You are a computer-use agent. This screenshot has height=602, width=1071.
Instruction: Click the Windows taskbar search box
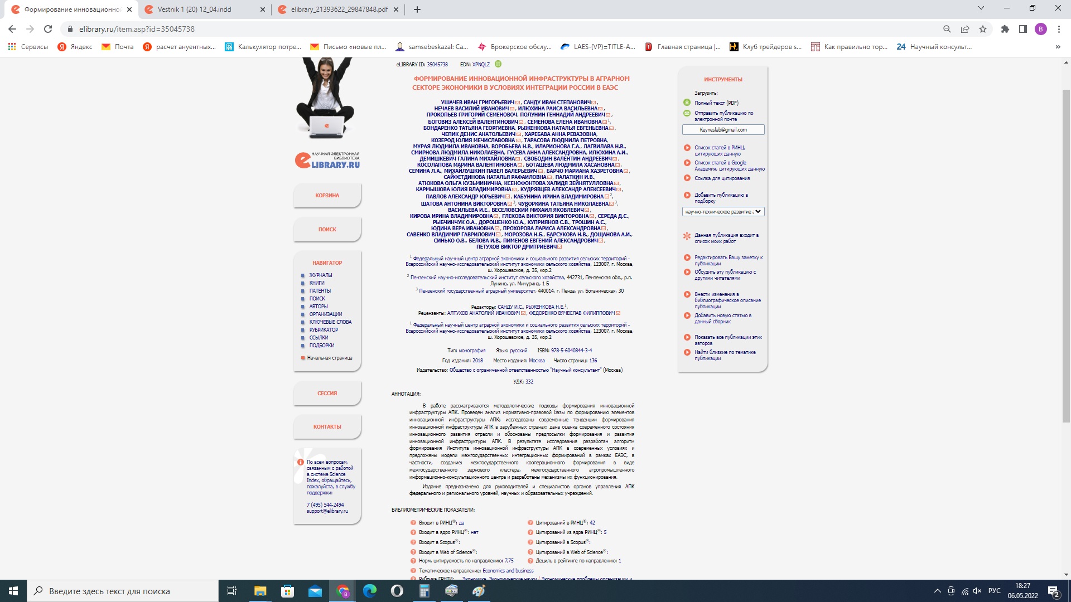(123, 591)
